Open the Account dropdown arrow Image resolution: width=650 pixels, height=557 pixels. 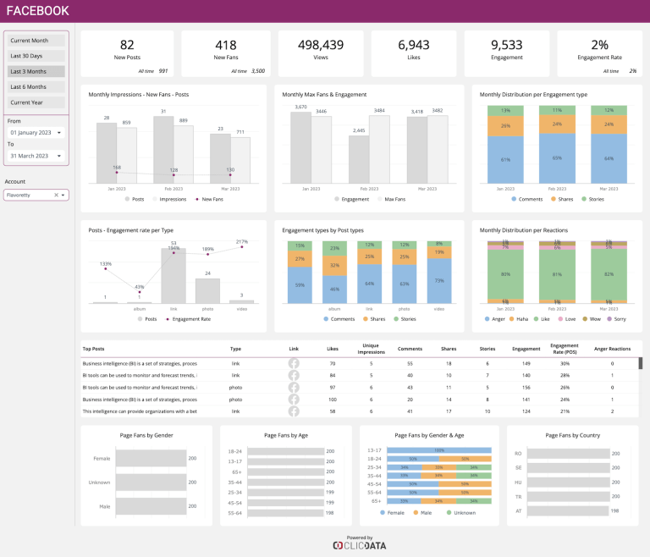pyautogui.click(x=63, y=195)
